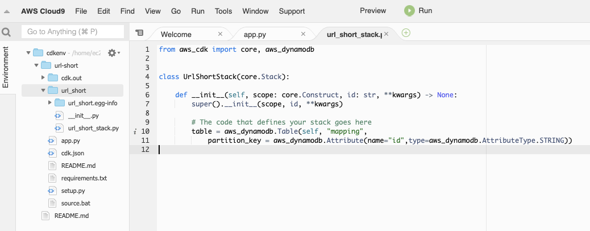Collapse the cdkenv root folder arrow

28,53
